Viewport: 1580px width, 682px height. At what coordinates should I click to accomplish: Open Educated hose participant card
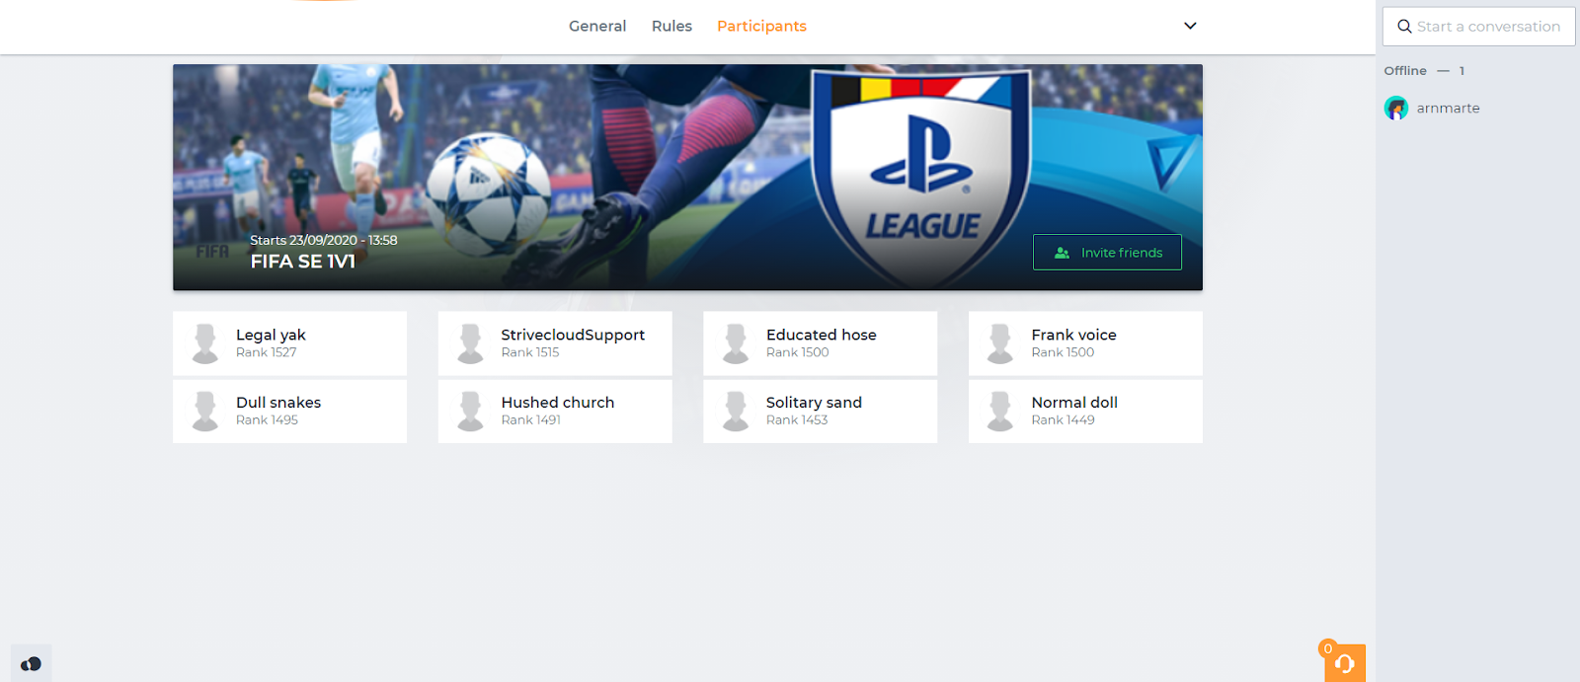pos(820,343)
